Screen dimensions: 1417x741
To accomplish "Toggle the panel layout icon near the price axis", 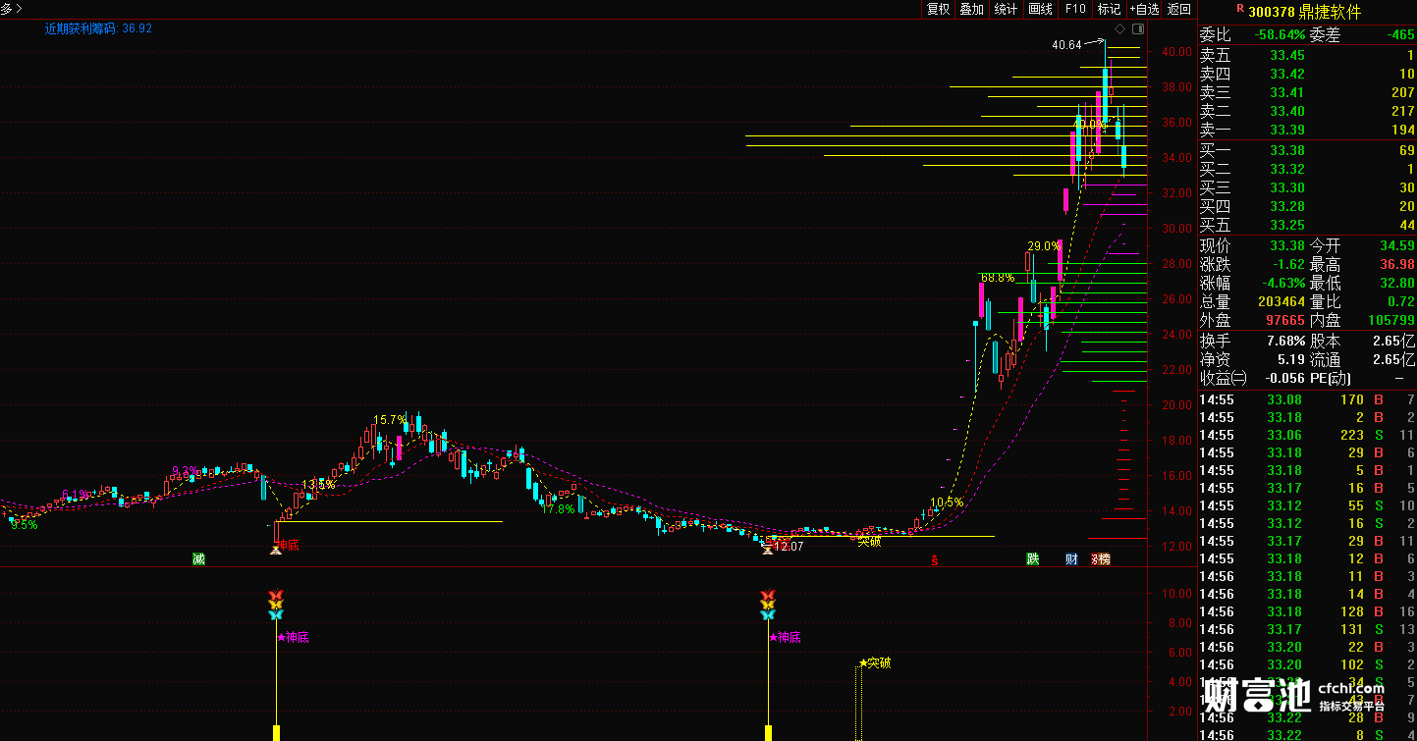I will click(1138, 29).
